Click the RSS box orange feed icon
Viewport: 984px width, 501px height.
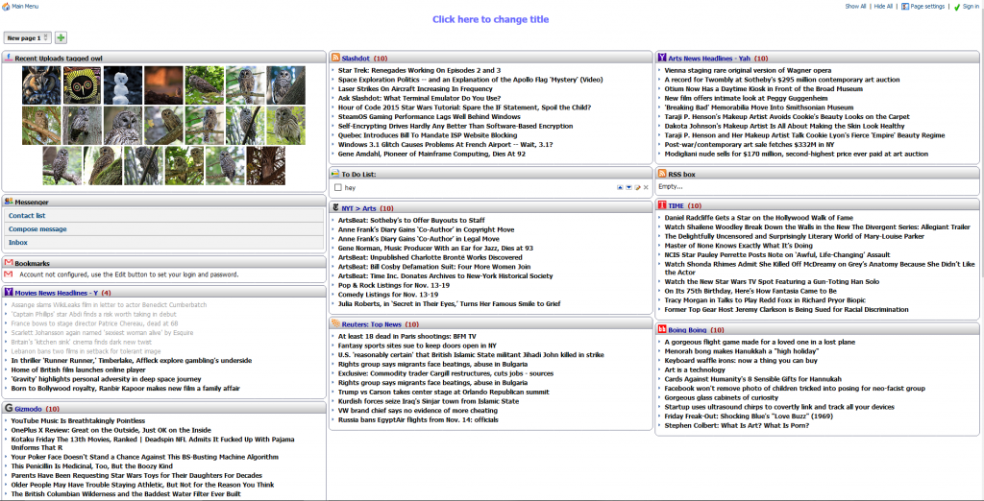[662, 174]
